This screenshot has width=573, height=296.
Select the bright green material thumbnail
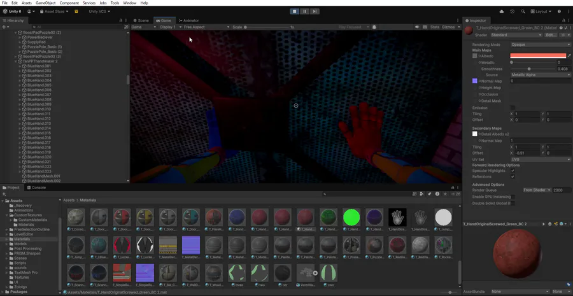[351, 217]
